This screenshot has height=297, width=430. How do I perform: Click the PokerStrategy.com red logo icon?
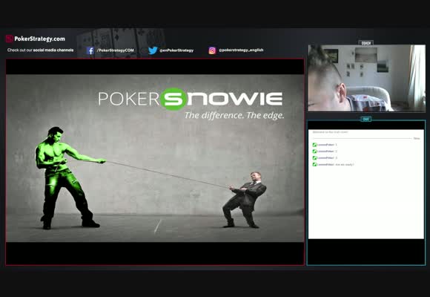[10, 39]
